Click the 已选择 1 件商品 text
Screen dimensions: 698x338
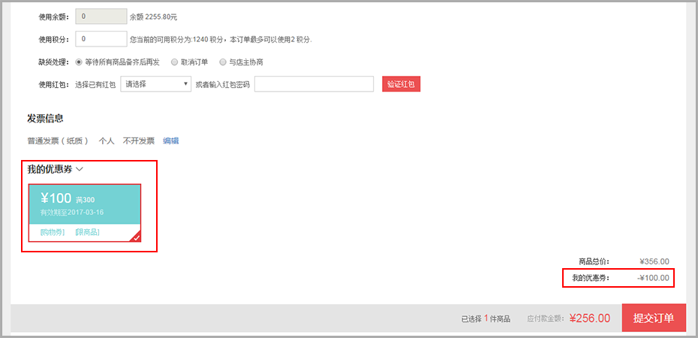click(x=486, y=319)
